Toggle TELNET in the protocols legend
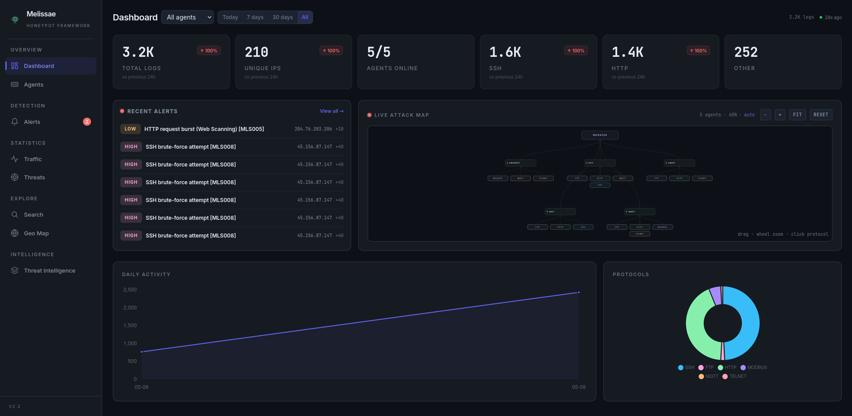Screen dimensions: 852x416 [734, 376]
